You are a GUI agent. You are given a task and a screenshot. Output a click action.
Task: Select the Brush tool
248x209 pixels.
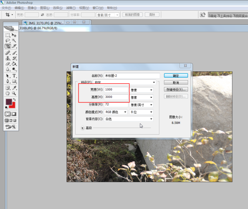pos(14,52)
